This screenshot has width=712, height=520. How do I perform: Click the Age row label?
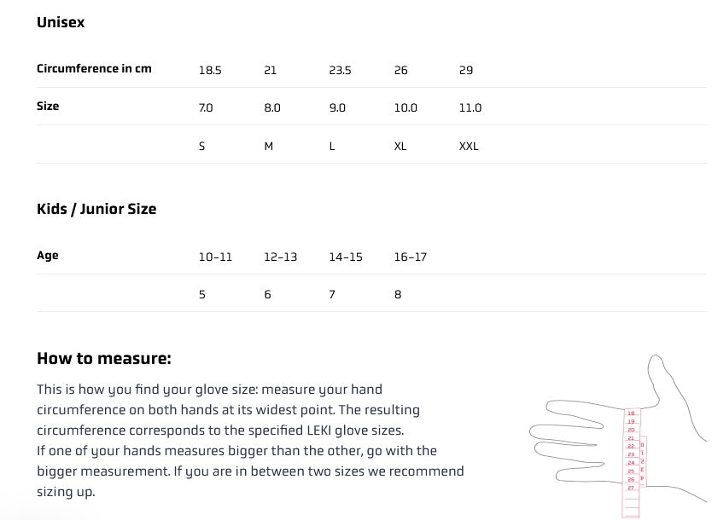[48, 256]
